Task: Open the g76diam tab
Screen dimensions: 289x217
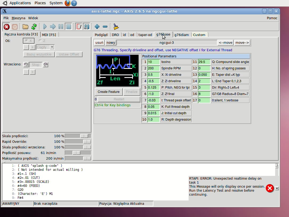Action: (182, 35)
